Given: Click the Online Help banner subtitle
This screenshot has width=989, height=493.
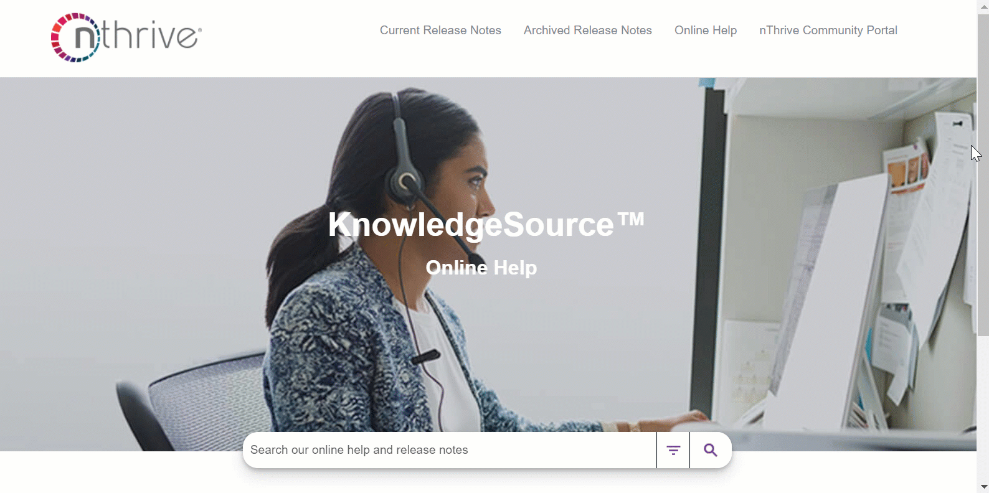Looking at the screenshot, I should [481, 268].
